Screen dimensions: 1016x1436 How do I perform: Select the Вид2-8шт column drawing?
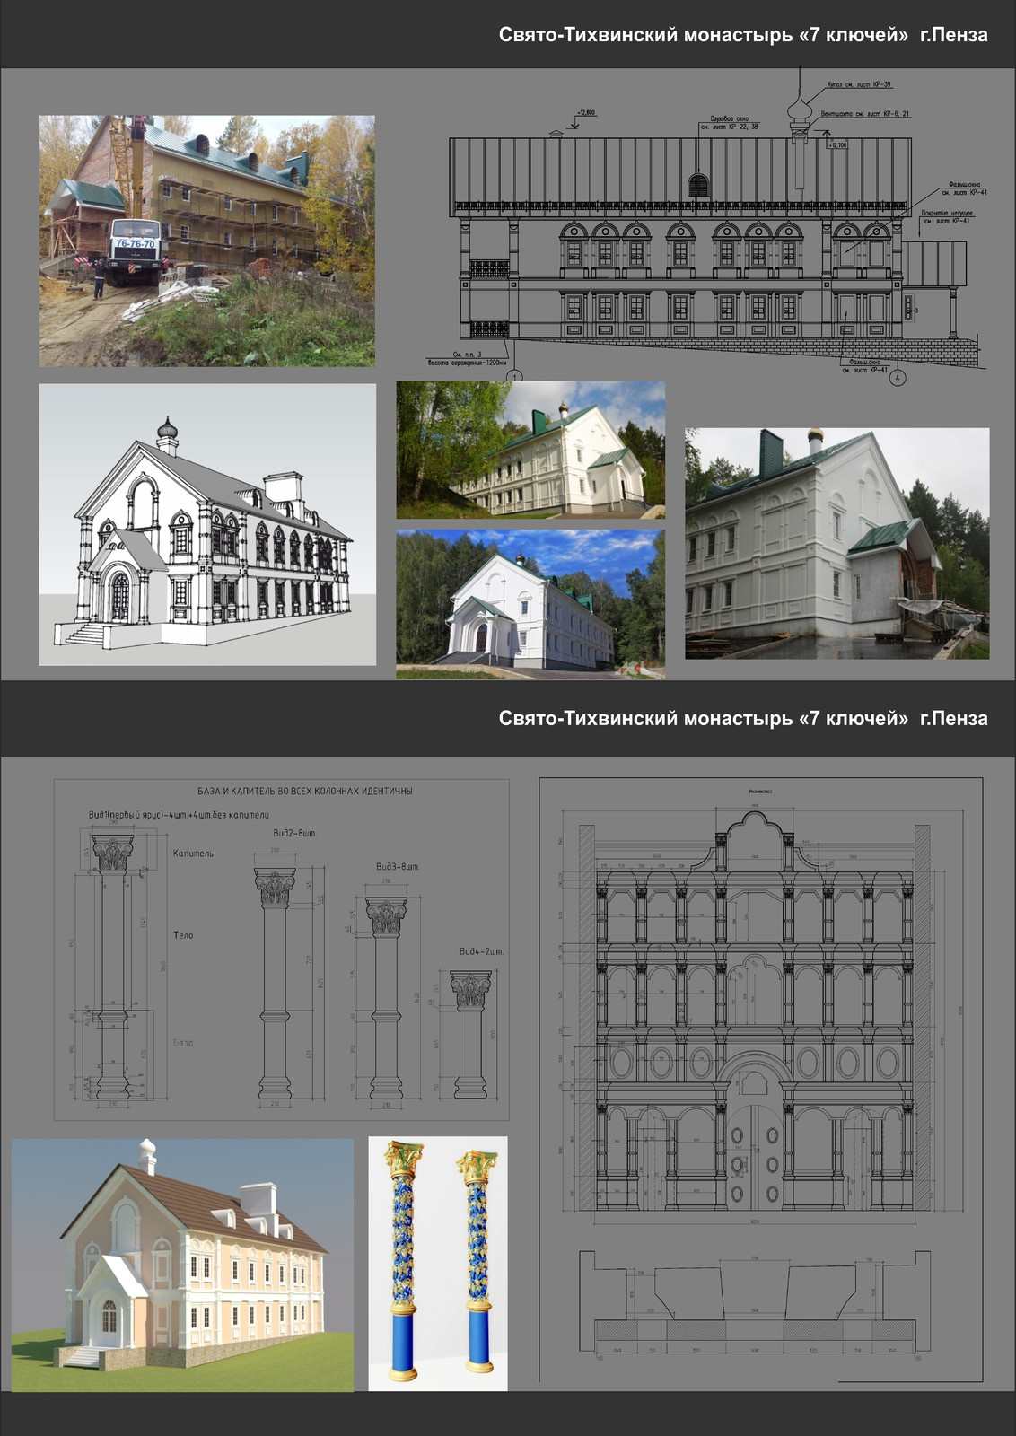[x=274, y=983]
